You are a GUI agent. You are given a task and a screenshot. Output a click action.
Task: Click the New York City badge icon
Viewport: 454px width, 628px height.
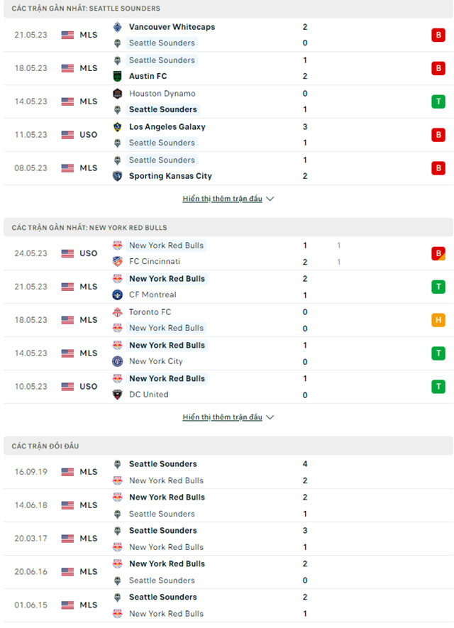(x=117, y=361)
